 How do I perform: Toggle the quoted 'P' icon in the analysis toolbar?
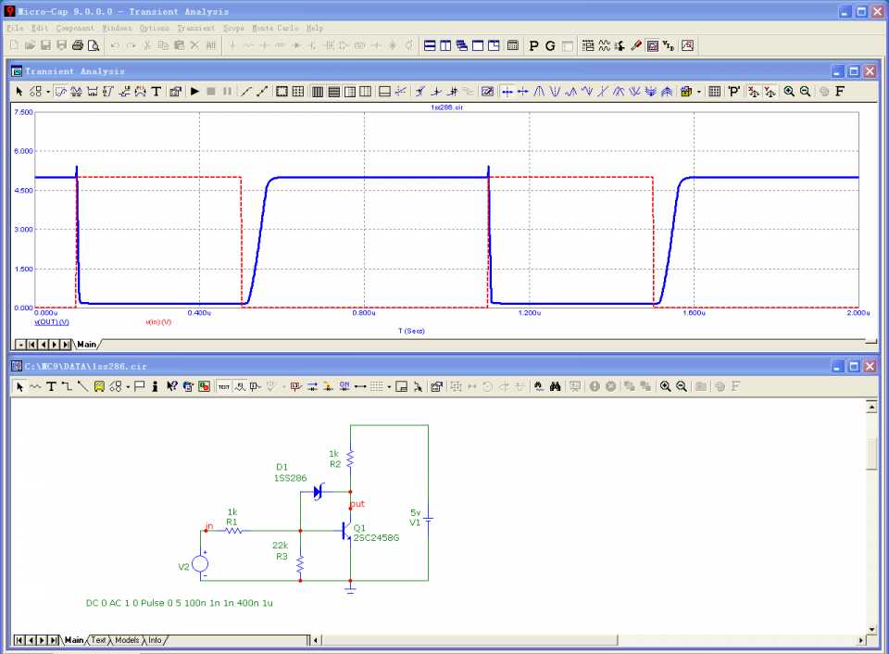pos(733,92)
